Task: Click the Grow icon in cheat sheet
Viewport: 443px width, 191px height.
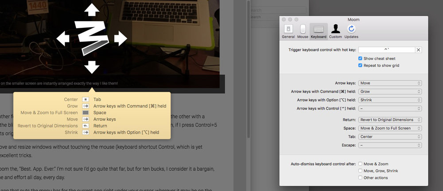Action: click(x=85, y=106)
